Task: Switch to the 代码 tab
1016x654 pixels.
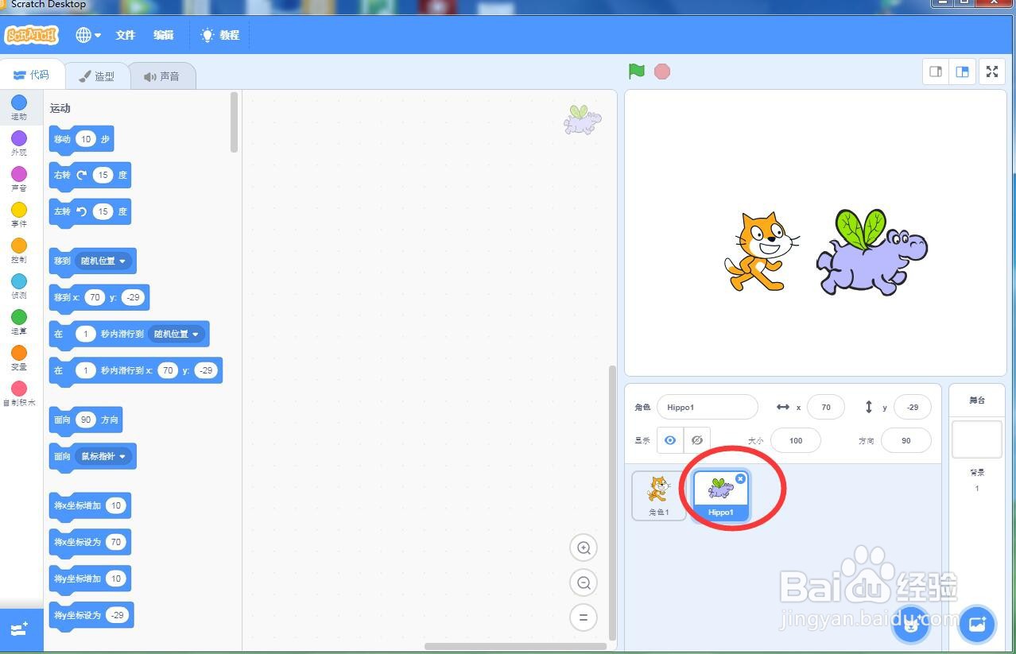Action: pyautogui.click(x=32, y=75)
